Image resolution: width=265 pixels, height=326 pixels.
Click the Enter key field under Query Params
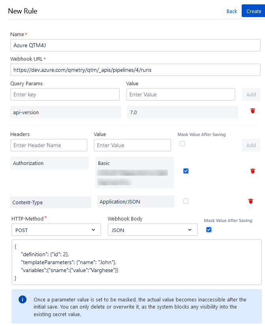tap(65, 94)
